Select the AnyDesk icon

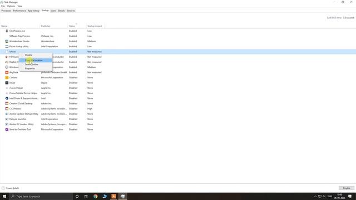click(7, 72)
